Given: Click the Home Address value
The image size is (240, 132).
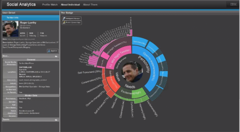Looking at the screenshot, I should coord(29,112).
